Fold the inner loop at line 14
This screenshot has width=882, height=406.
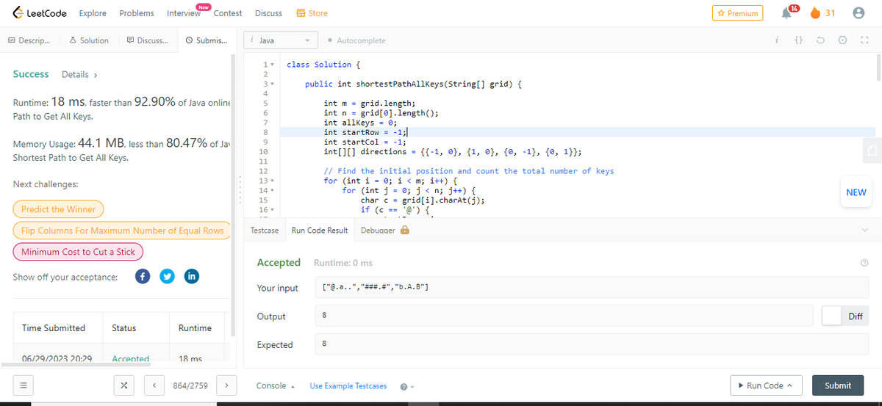click(x=273, y=190)
